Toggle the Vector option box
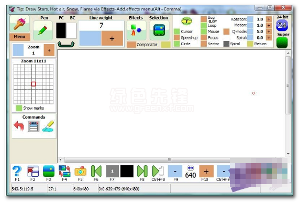Screen dimensions: 299x202 point(204,44)
